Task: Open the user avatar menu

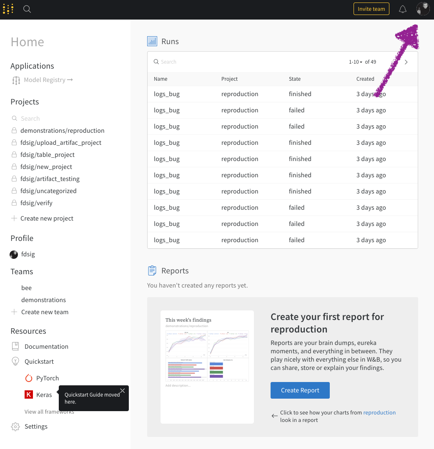Action: (423, 9)
